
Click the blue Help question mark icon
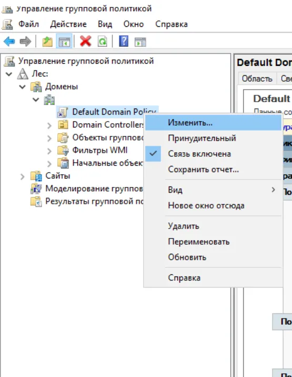click(124, 41)
